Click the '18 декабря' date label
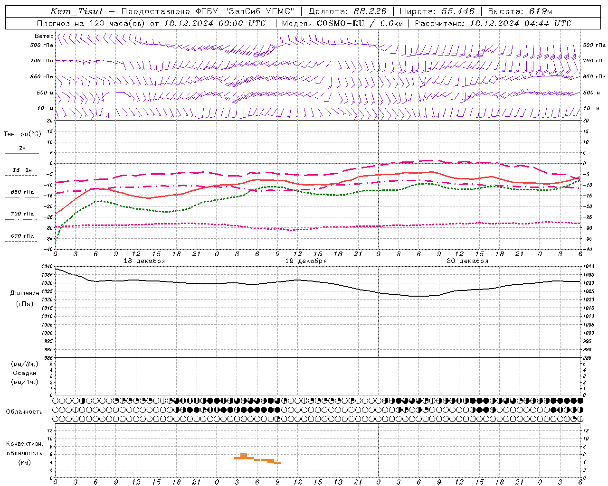This screenshot has width=608, height=486. pyautogui.click(x=144, y=261)
